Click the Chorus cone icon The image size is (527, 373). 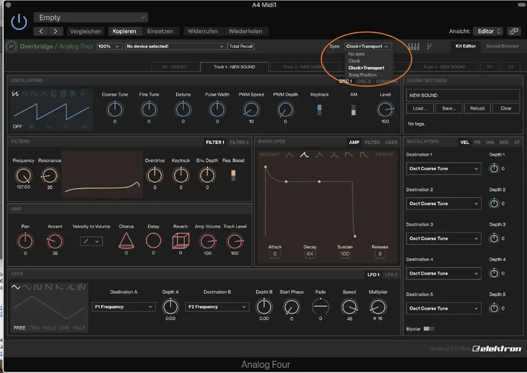(x=126, y=240)
